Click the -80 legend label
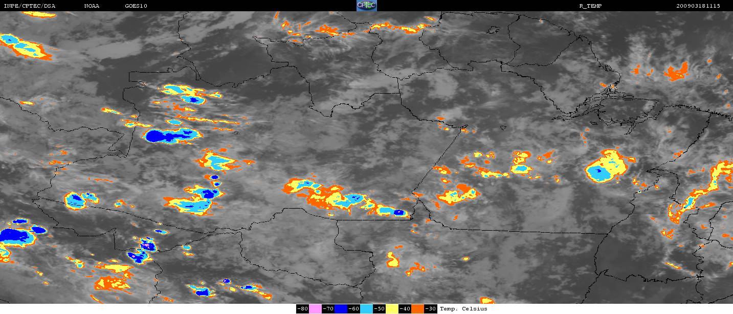 (x=302, y=309)
